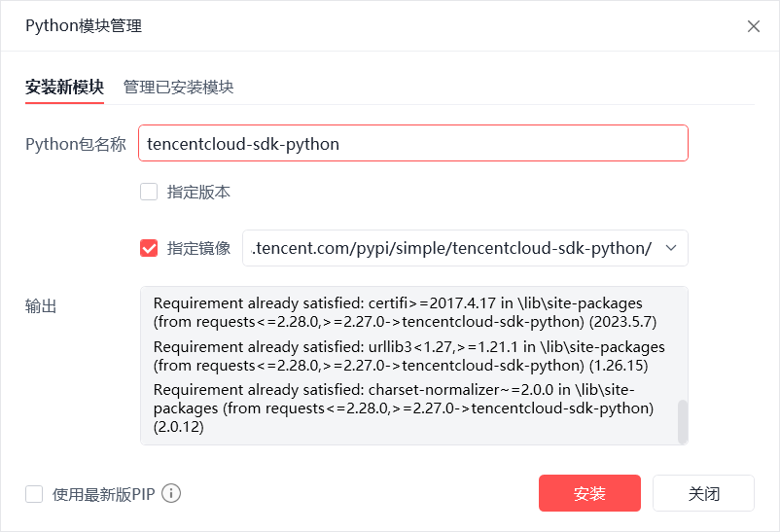Click the output panel scrollbar thumb

coord(683,421)
